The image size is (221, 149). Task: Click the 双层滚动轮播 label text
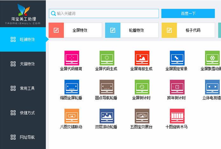click(x=106, y=127)
